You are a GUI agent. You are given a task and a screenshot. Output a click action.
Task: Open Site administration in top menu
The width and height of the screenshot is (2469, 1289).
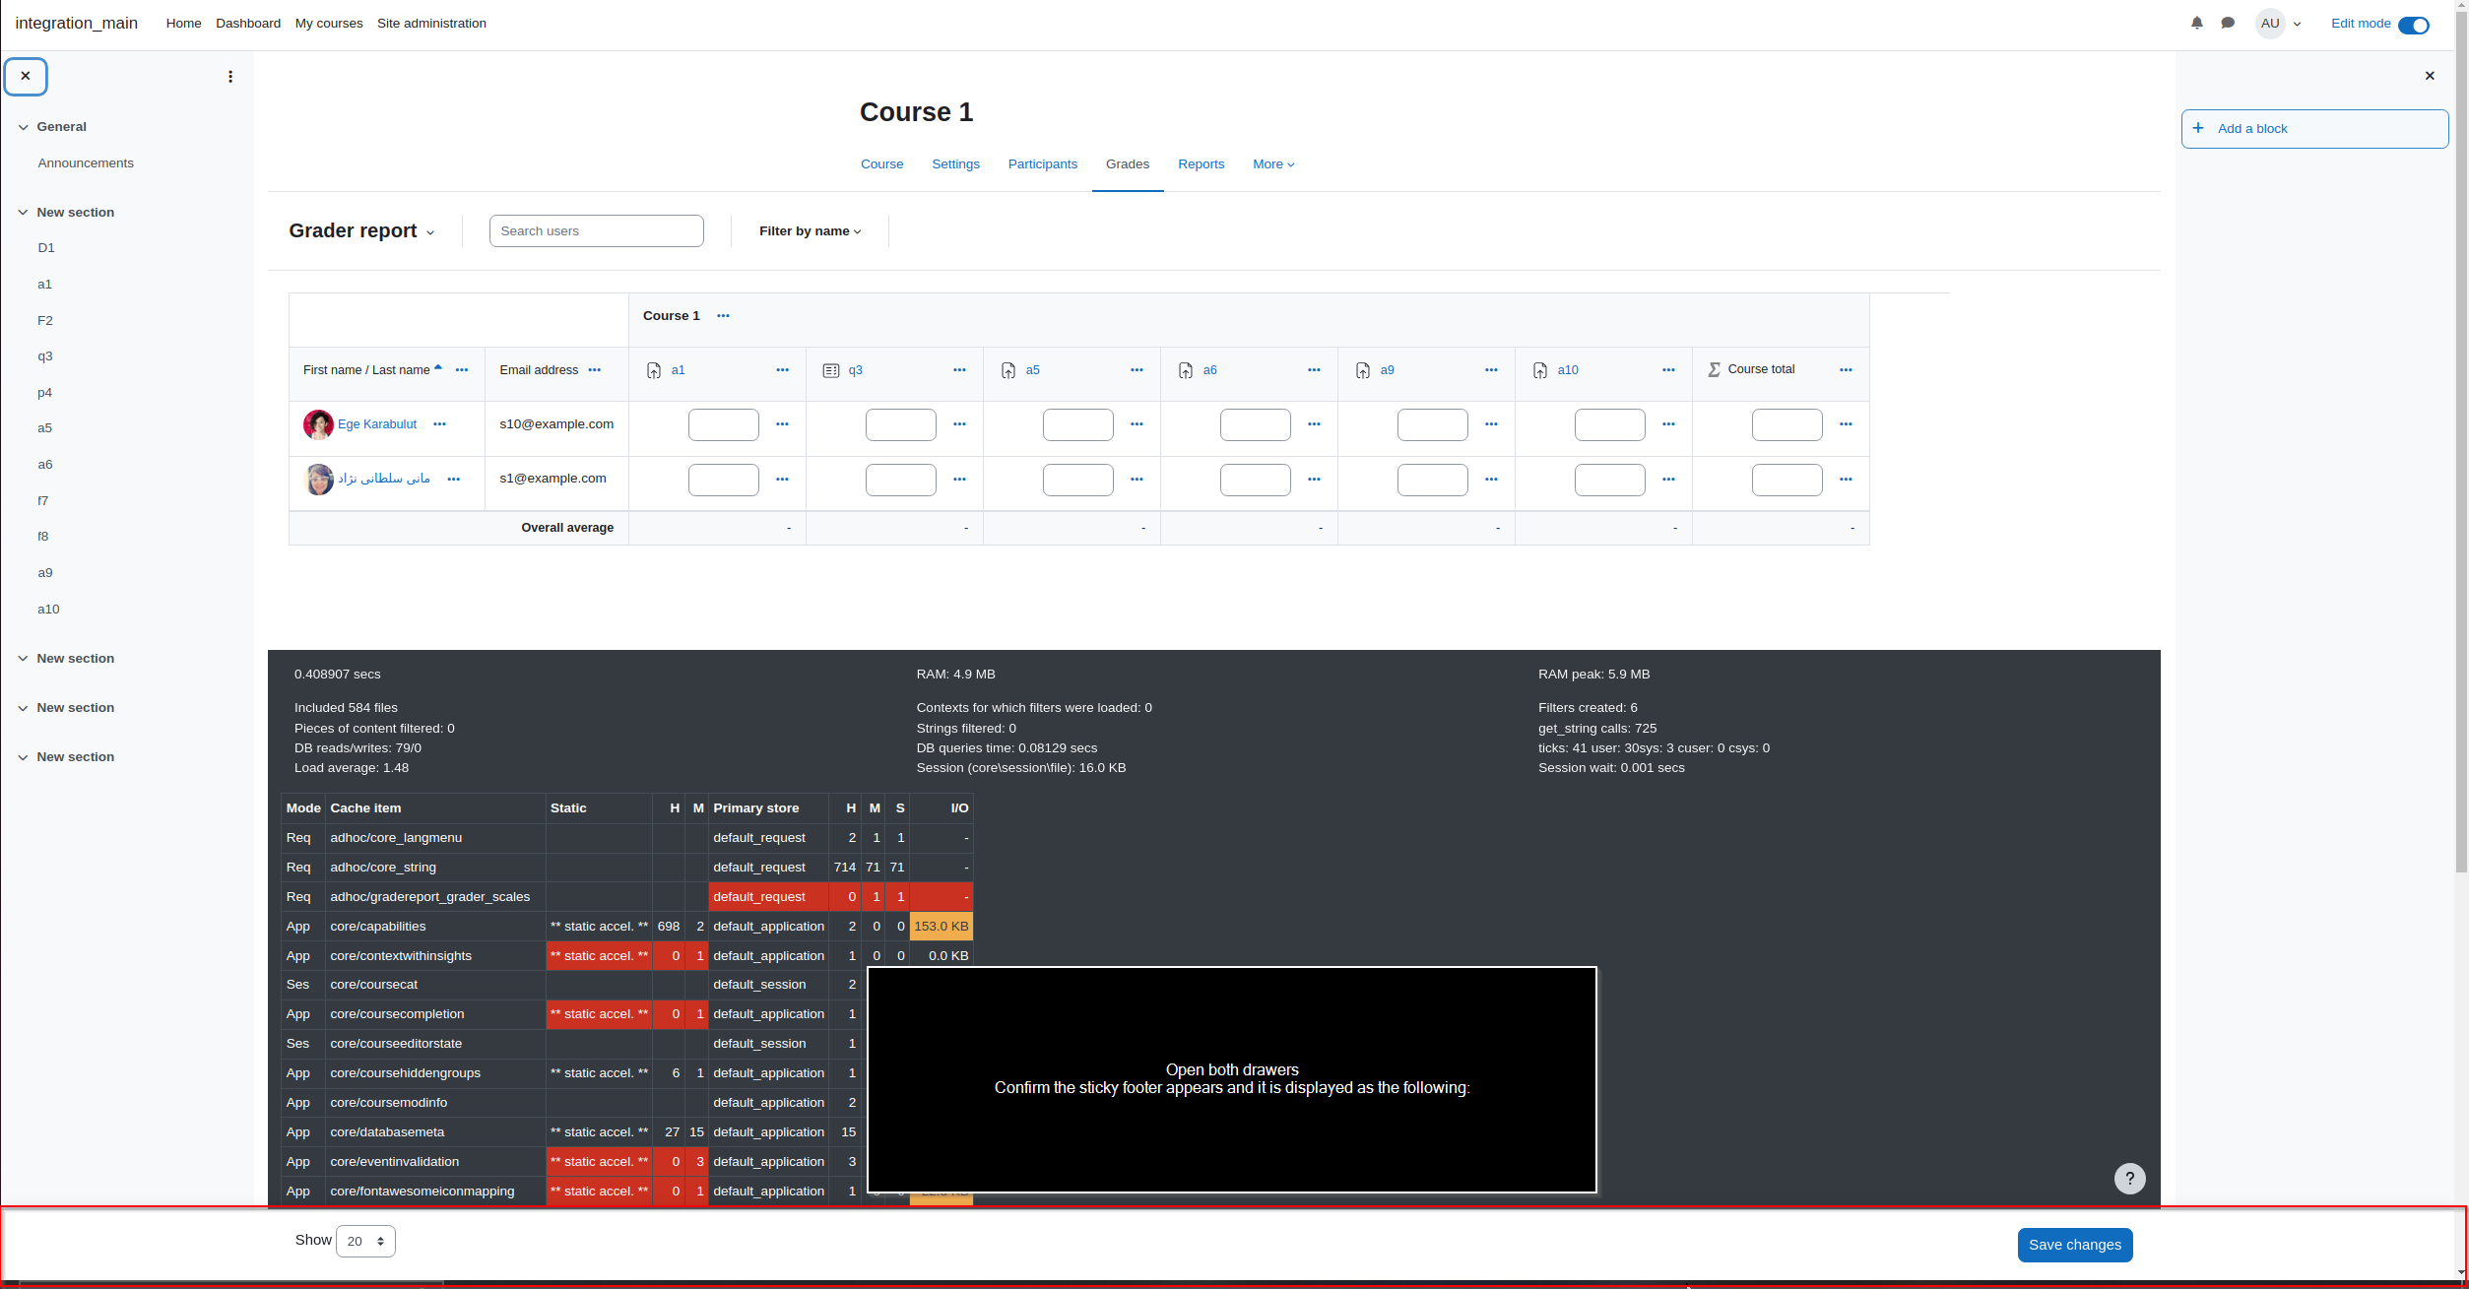tap(431, 24)
